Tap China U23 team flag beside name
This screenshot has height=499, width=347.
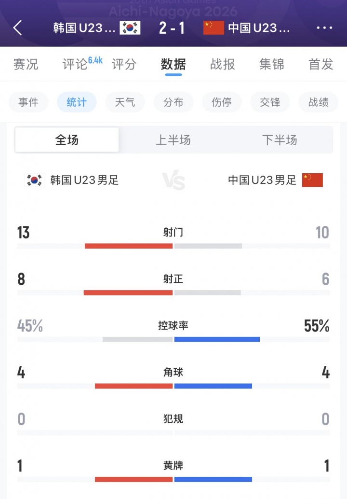click(312, 180)
